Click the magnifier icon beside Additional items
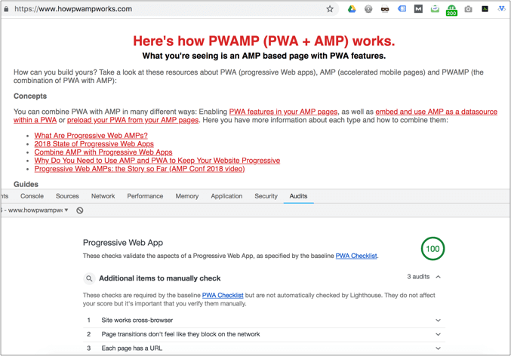 [x=89, y=278]
